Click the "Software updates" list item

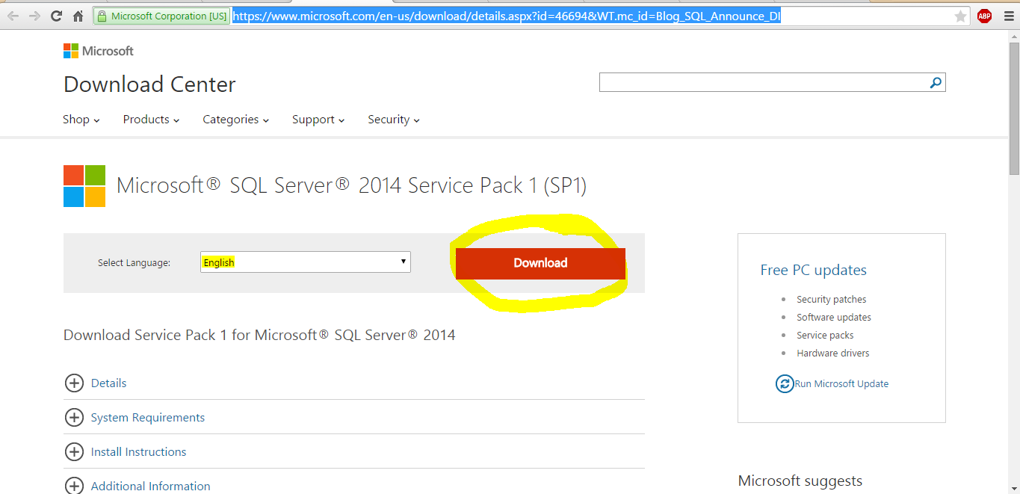pos(834,318)
